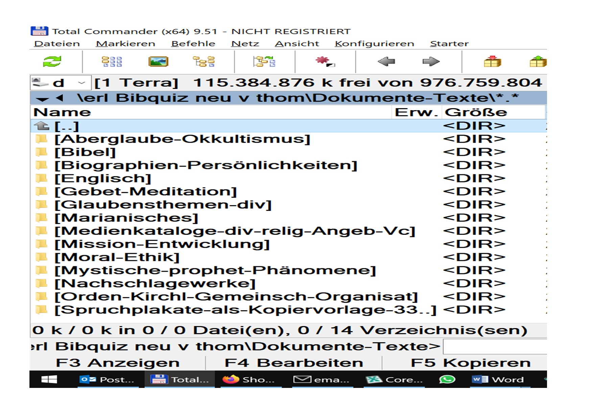Open the Ansicht menu
The width and height of the screenshot is (593, 419).
(297, 44)
